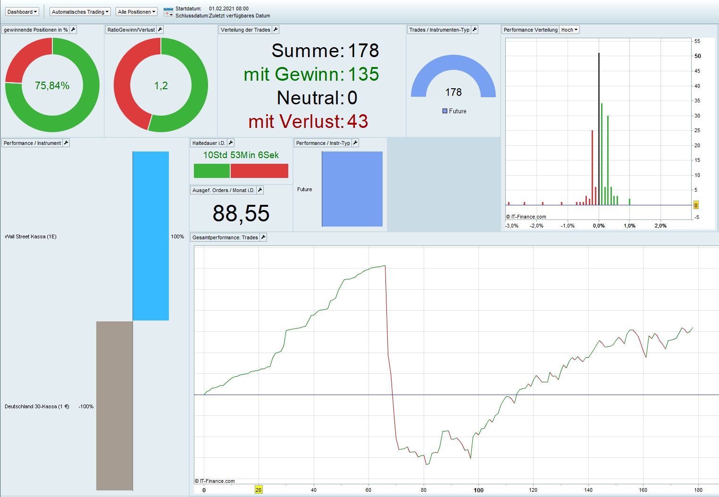Click the yellow 20 marker on trades axis
719x497 pixels.
[259, 490]
